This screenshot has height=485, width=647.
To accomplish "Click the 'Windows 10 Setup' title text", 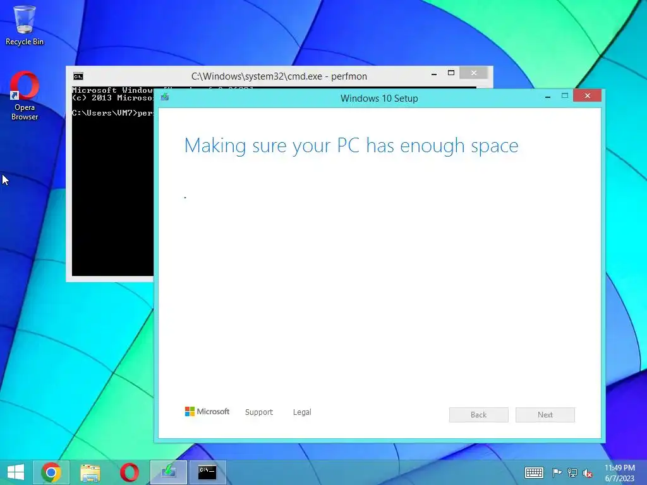I will [379, 99].
